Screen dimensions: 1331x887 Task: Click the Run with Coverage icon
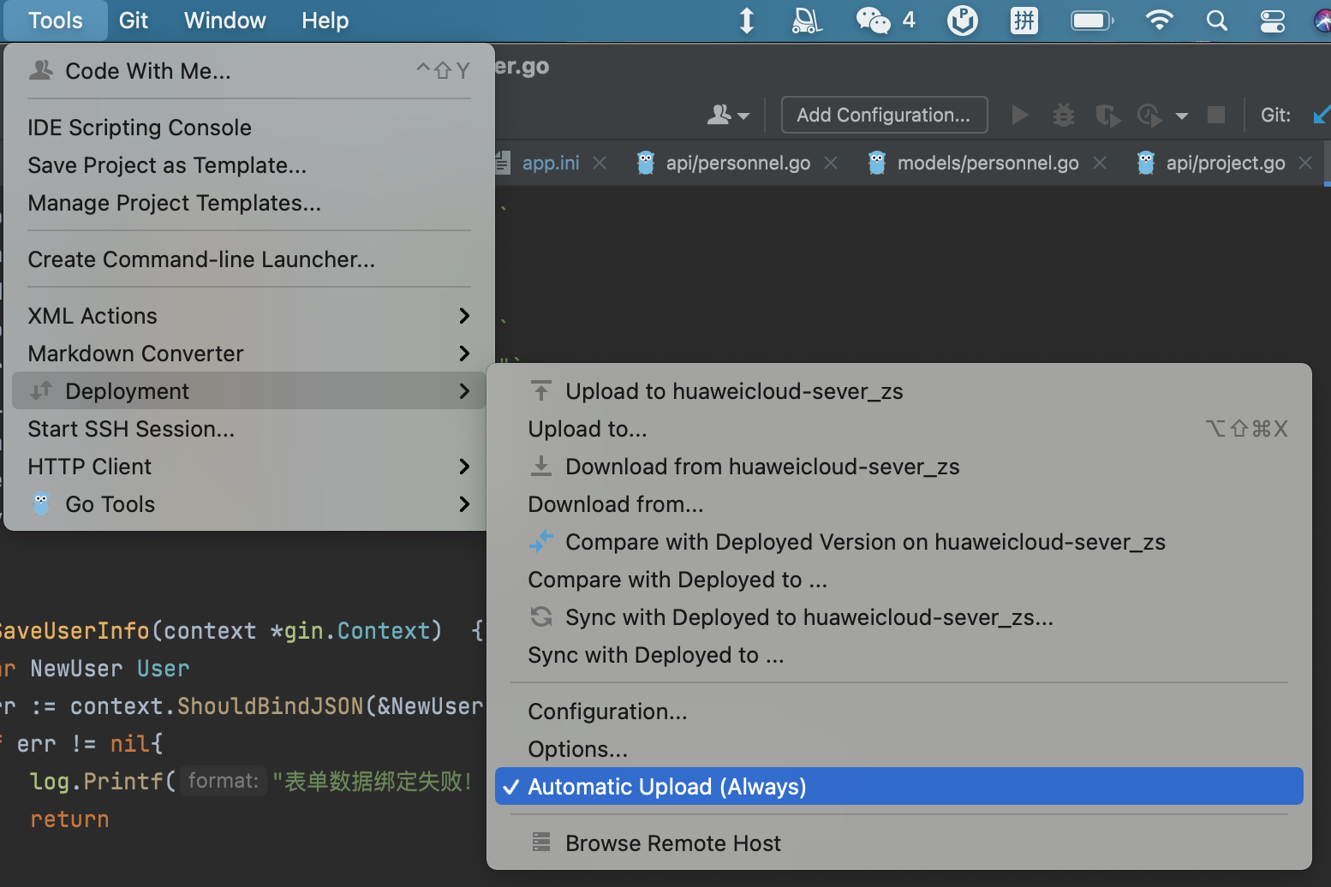coord(1107,116)
